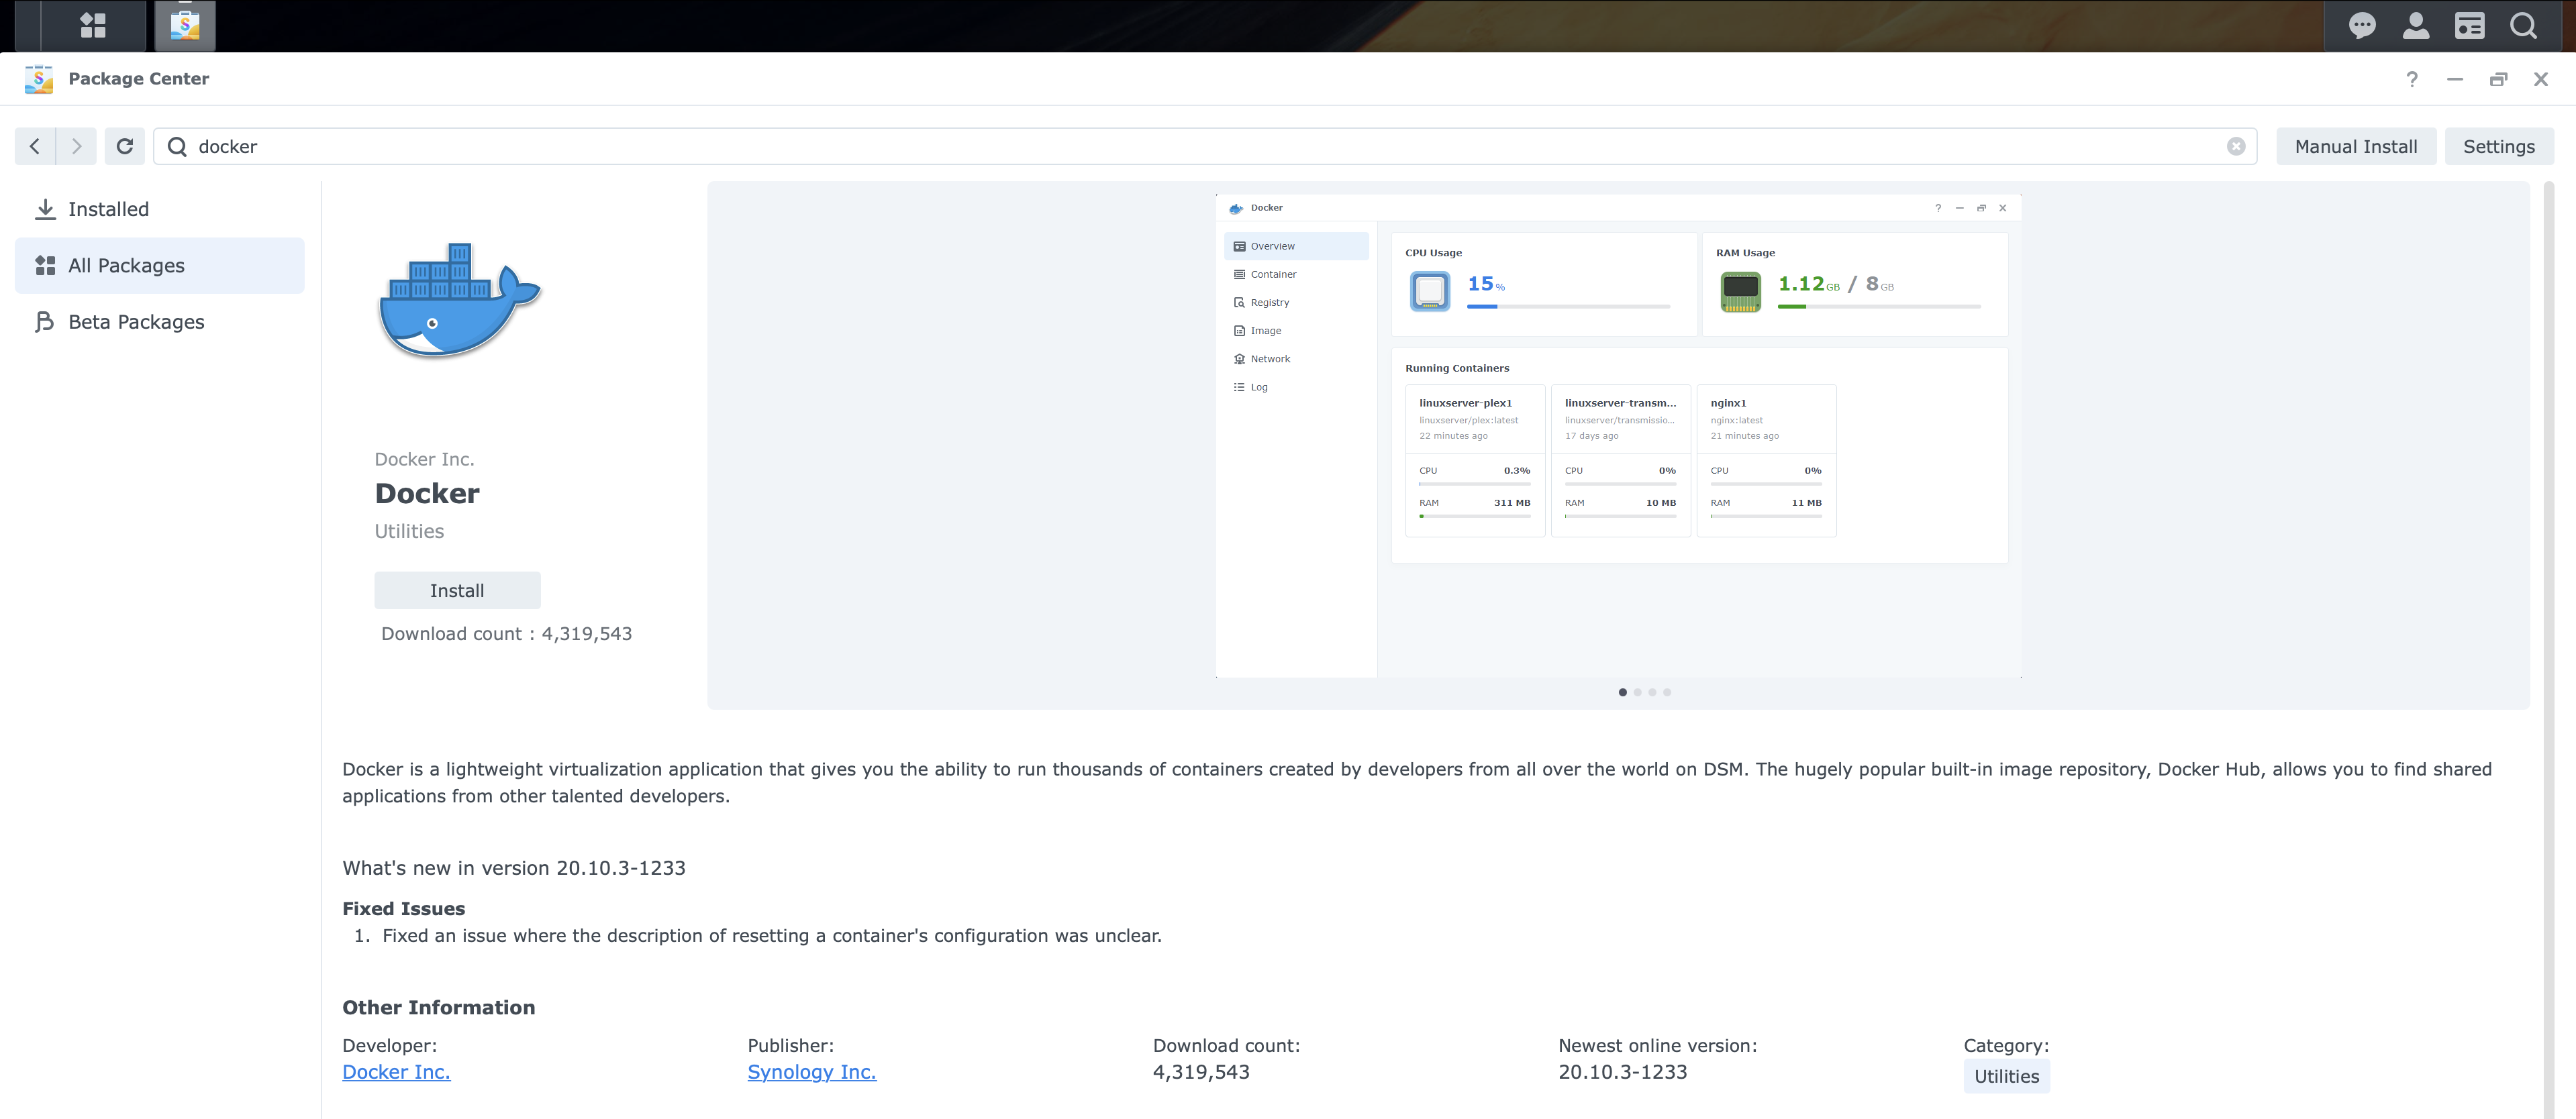Viewport: 2576px width, 1119px height.
Task: Open Package Center help
Action: pyautogui.click(x=2411, y=79)
